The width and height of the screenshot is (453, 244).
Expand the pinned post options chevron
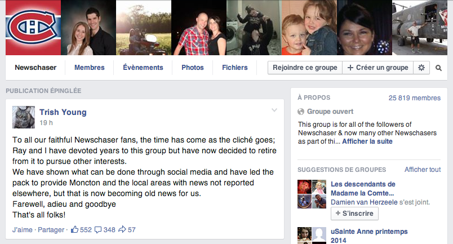[x=274, y=110]
